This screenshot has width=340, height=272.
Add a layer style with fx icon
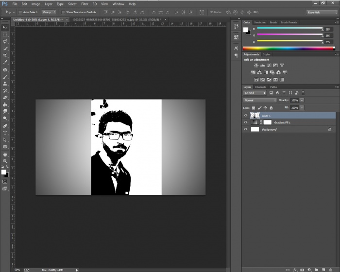point(295,269)
